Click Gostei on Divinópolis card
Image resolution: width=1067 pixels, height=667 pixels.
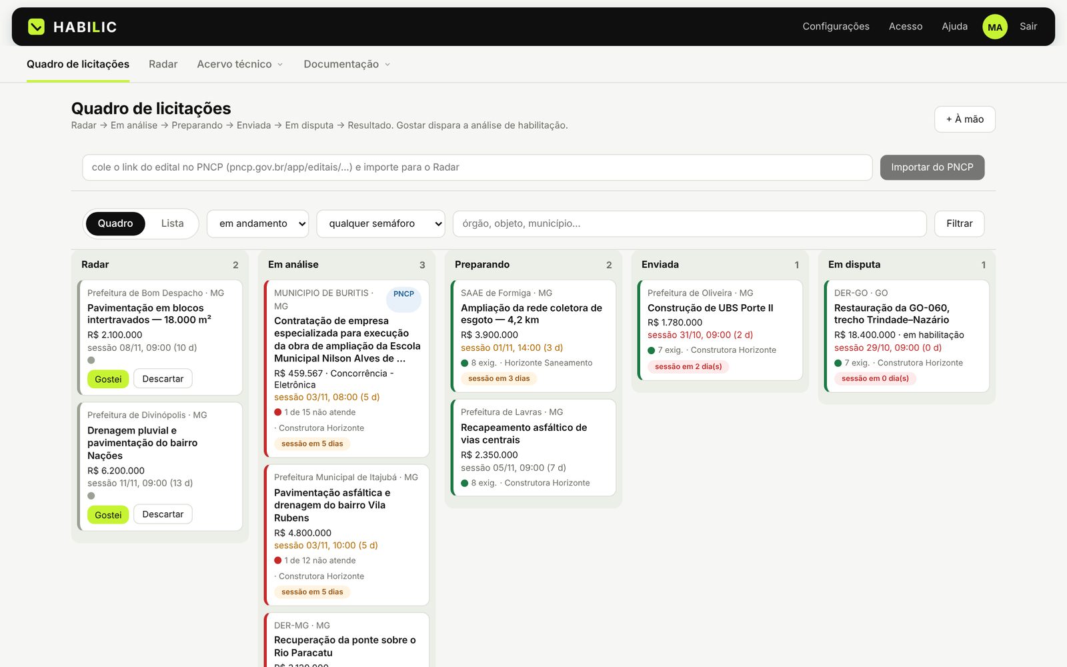click(108, 514)
